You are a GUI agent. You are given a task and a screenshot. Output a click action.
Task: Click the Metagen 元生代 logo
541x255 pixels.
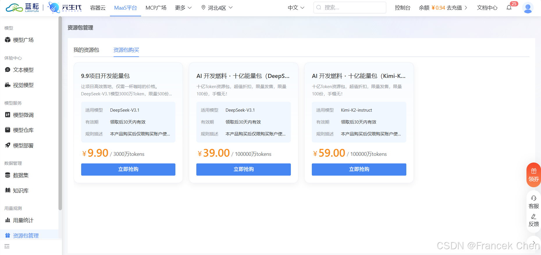65,8
